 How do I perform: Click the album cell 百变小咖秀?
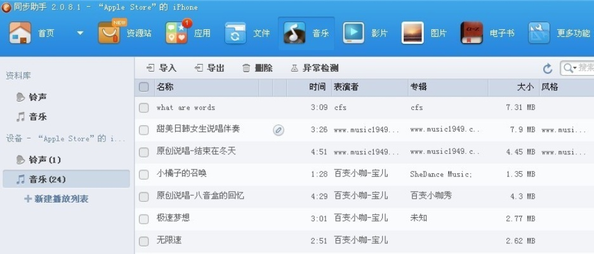point(431,196)
